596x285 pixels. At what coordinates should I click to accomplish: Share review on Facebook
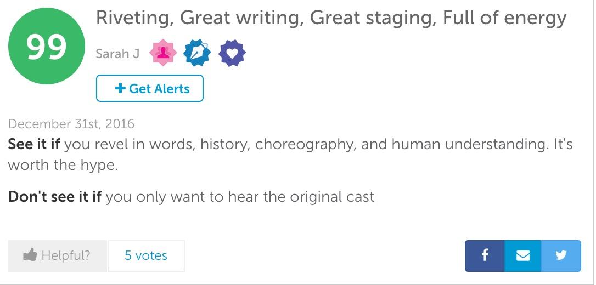click(485, 255)
